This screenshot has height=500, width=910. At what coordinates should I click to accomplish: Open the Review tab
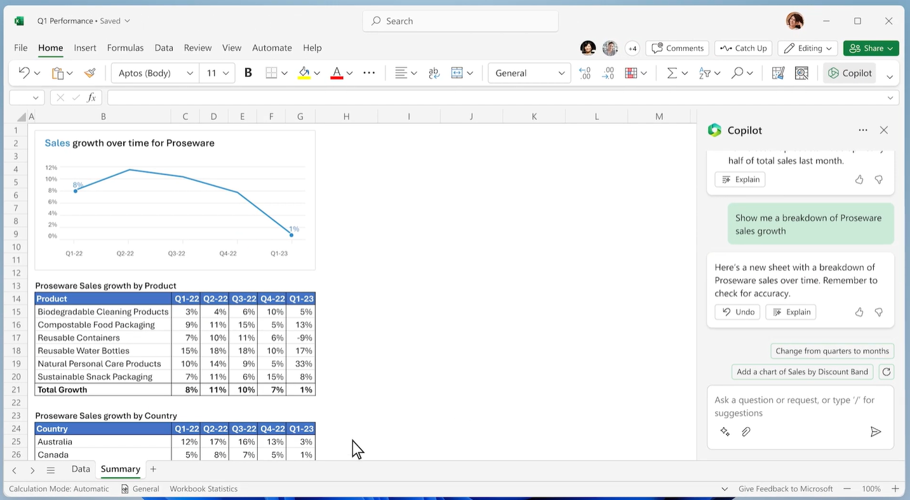point(197,48)
